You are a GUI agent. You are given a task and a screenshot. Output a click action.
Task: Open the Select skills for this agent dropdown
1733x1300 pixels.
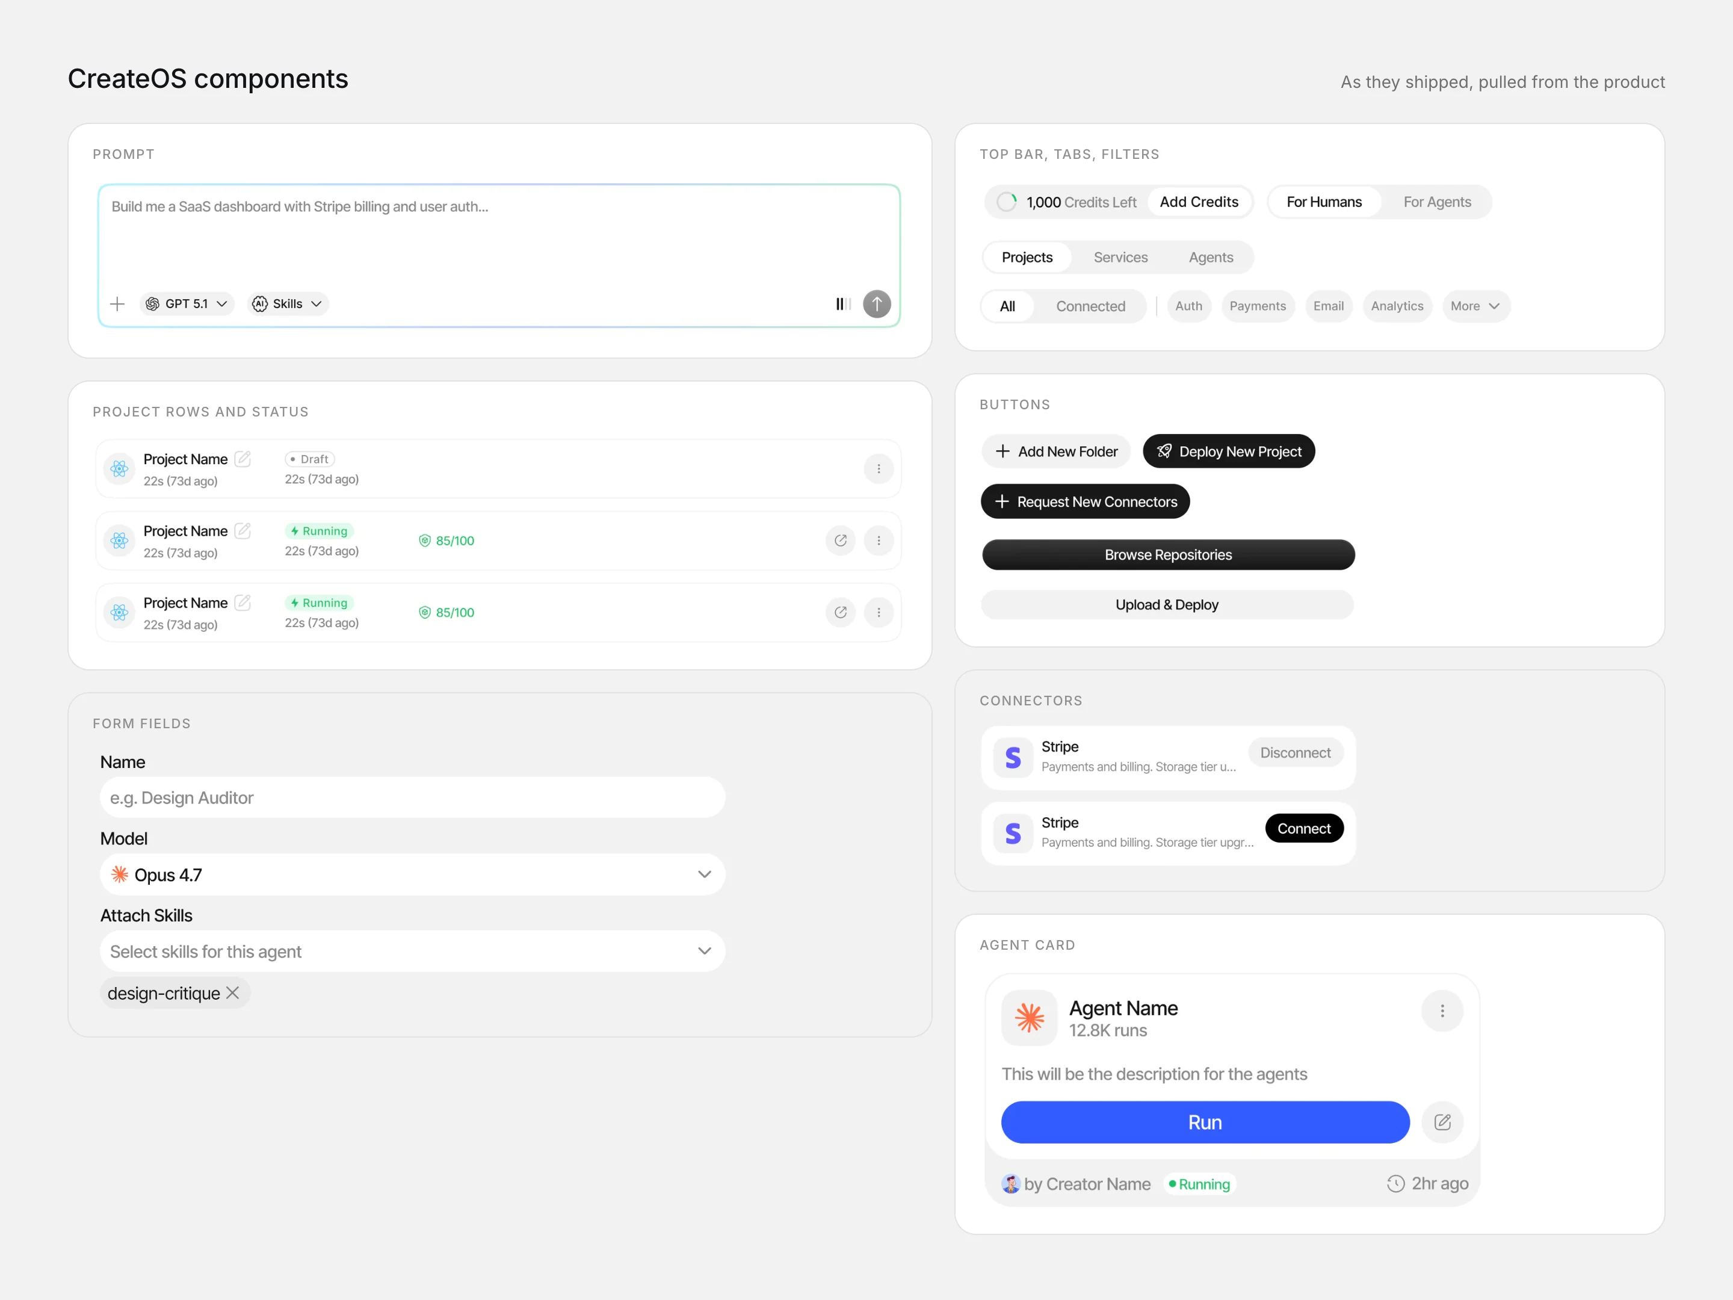412,952
